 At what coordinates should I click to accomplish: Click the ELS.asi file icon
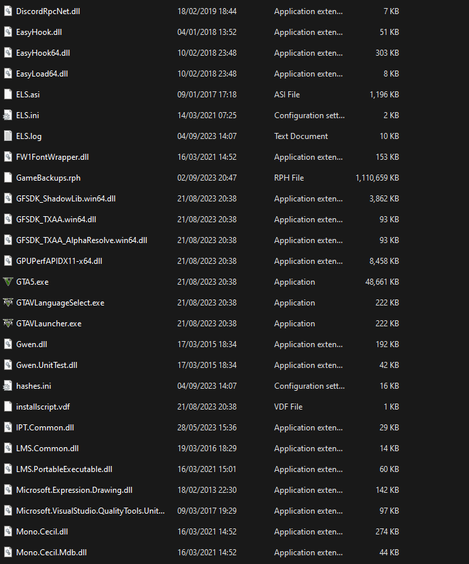click(8, 95)
